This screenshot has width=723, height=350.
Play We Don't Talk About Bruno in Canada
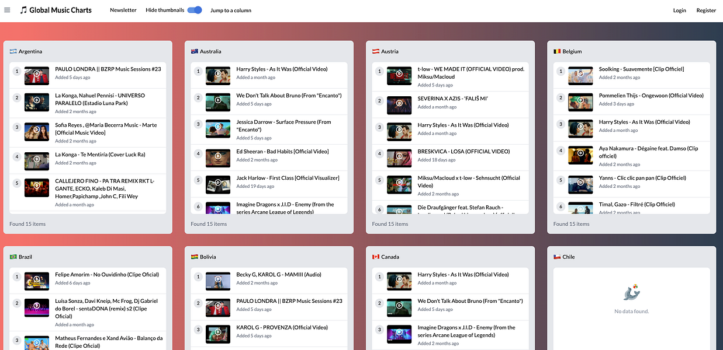point(399,307)
